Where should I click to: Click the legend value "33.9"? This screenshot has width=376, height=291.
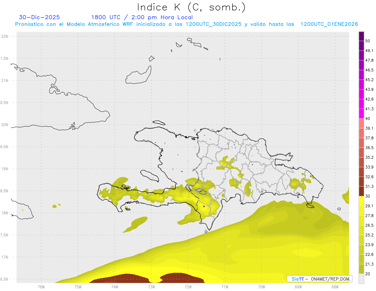(x=369, y=167)
